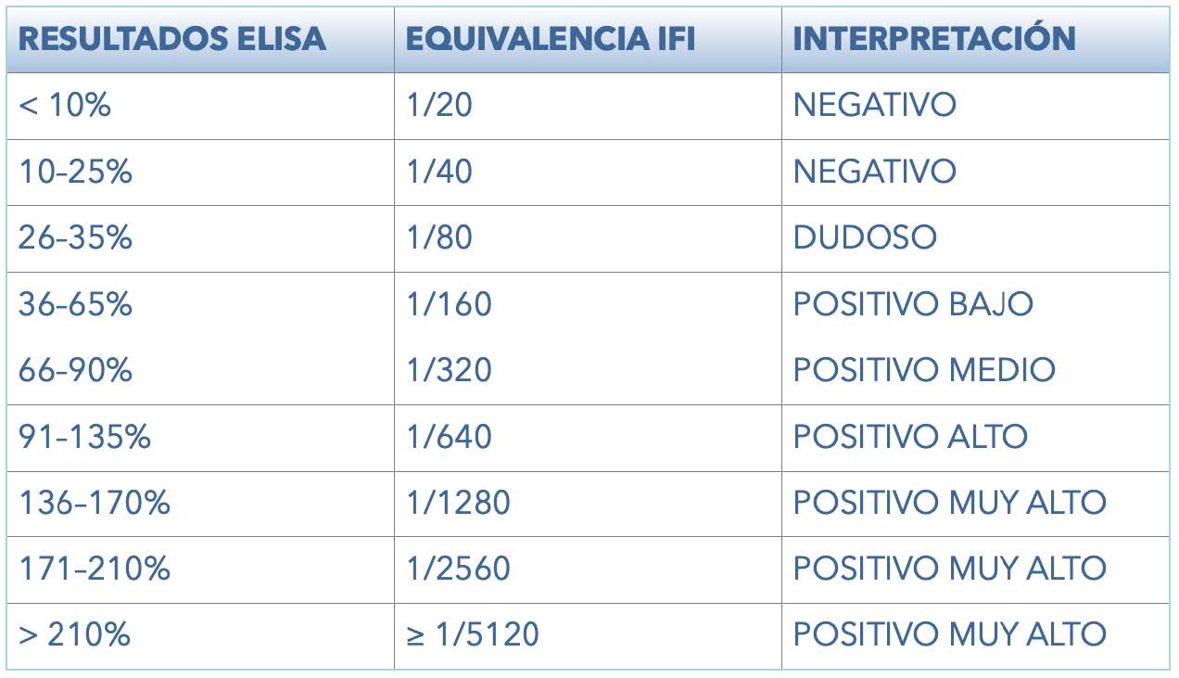This screenshot has height=678, width=1179.
Task: Select the POSITIVO BAJO interpretation text
Action: 913,304
